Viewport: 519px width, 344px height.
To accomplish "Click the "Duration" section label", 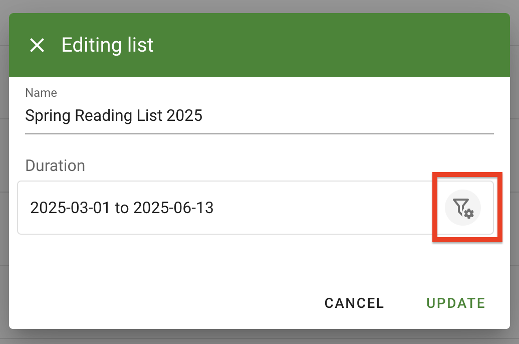I will (55, 165).
